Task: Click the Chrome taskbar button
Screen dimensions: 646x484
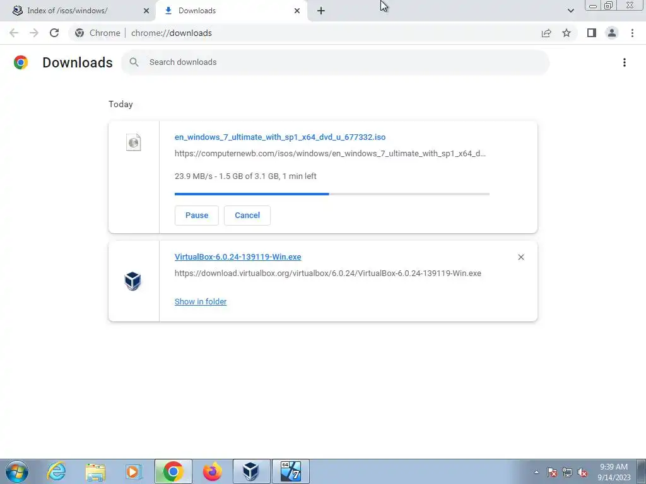Action: [x=173, y=471]
